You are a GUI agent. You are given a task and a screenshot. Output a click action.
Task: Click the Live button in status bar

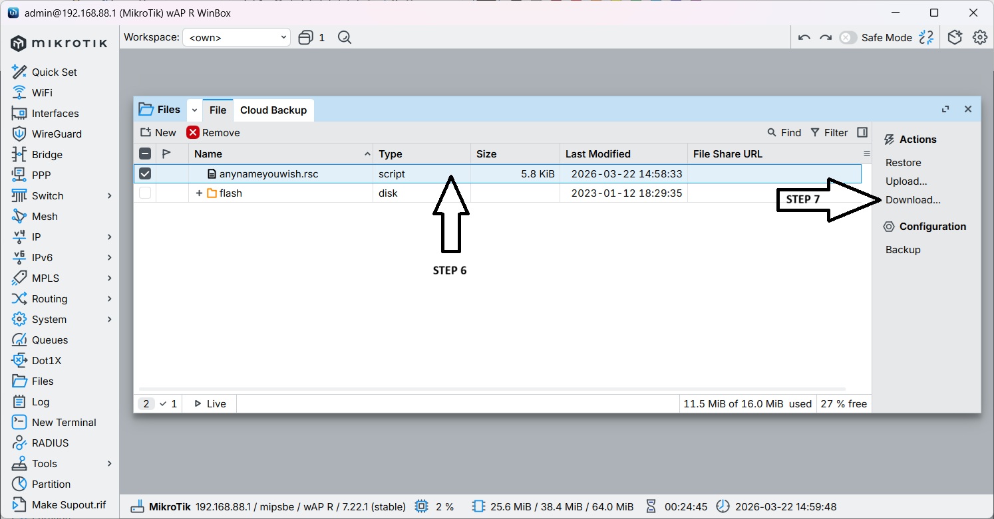(x=210, y=403)
